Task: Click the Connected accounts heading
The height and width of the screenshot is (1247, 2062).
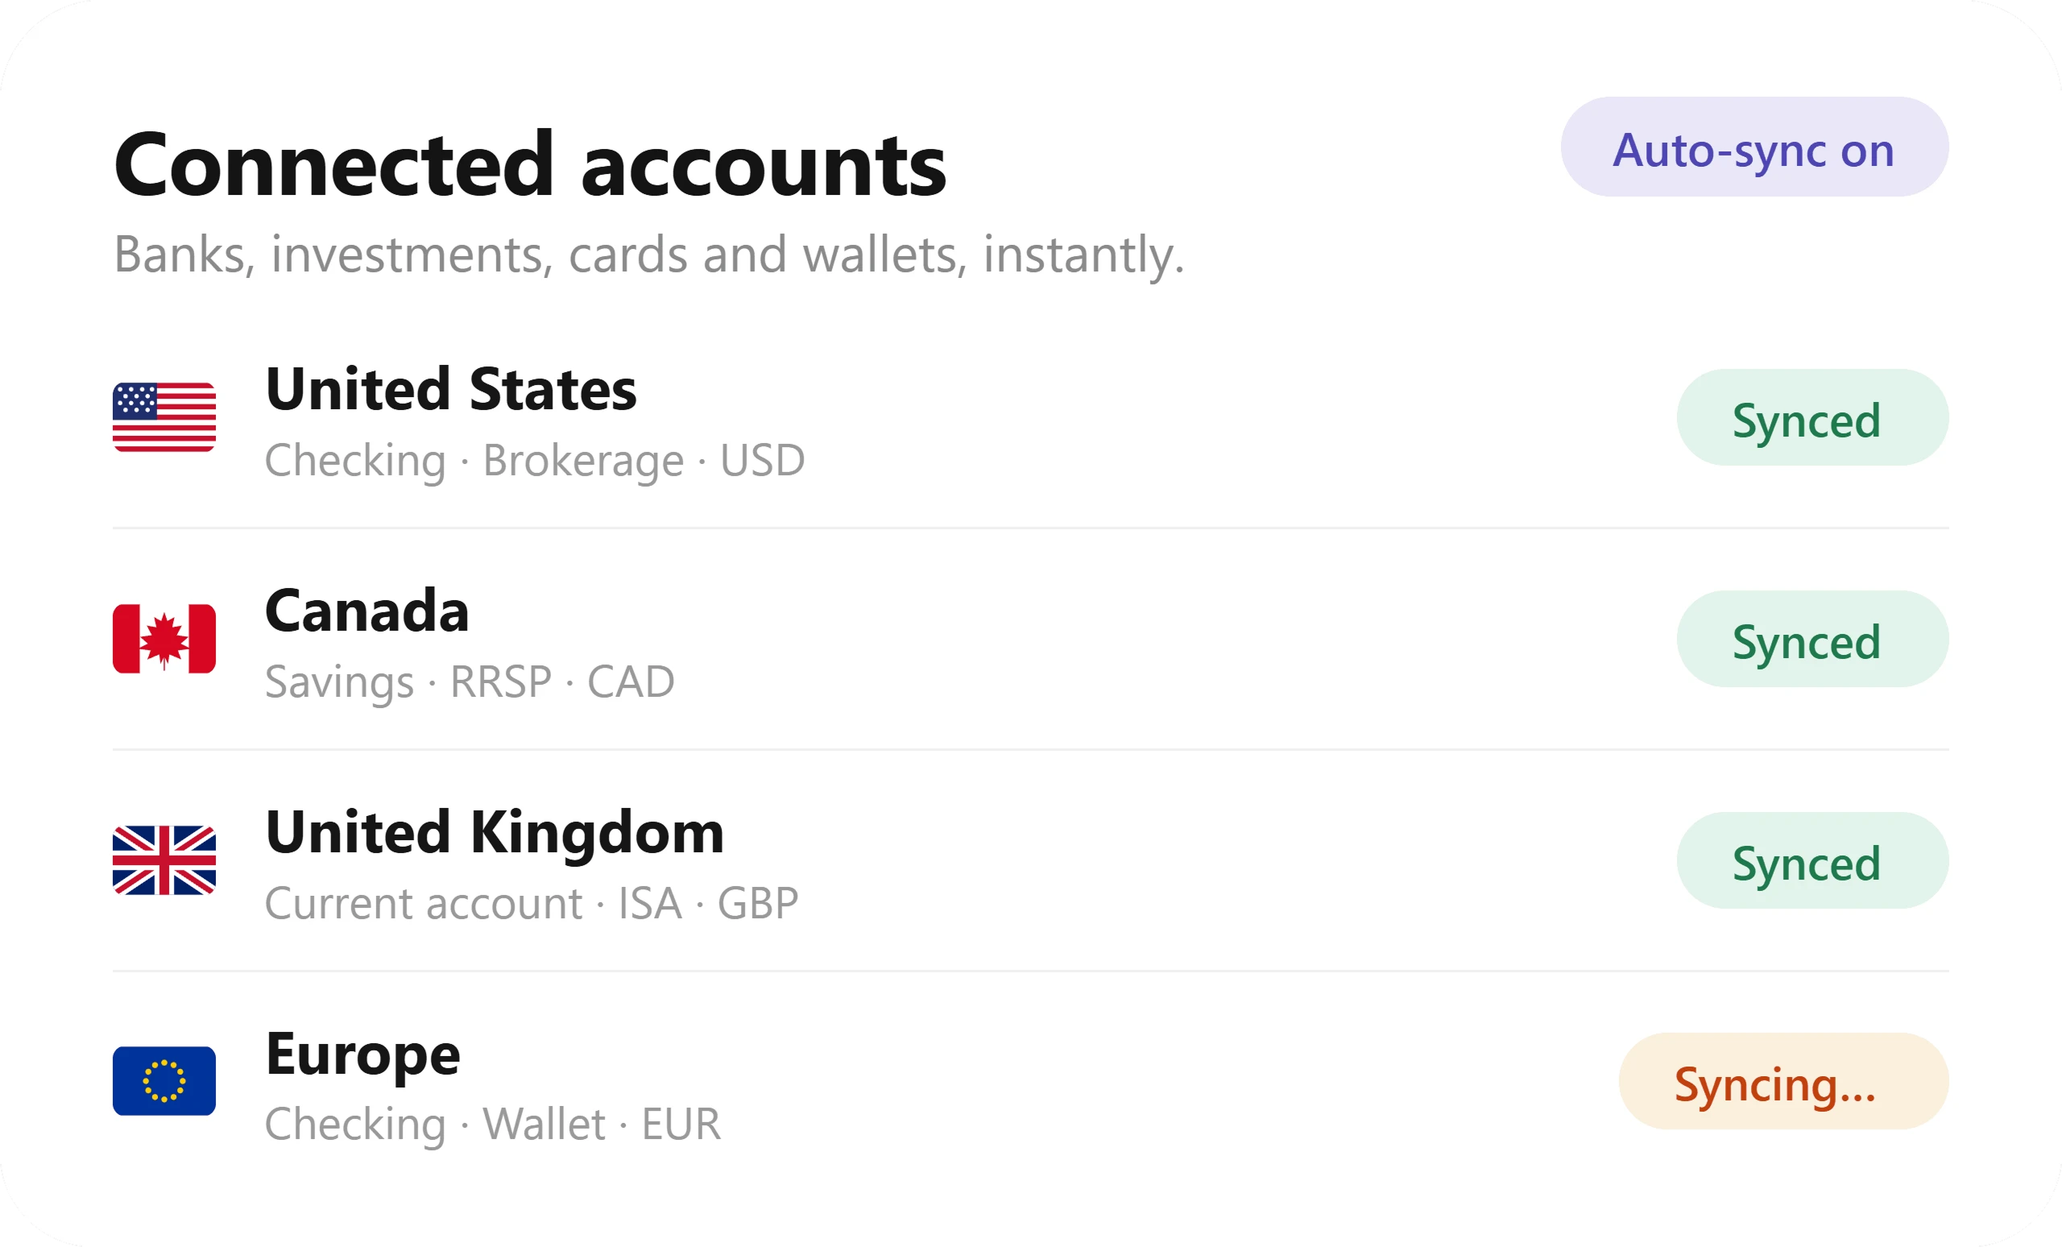Action: pyautogui.click(x=530, y=166)
